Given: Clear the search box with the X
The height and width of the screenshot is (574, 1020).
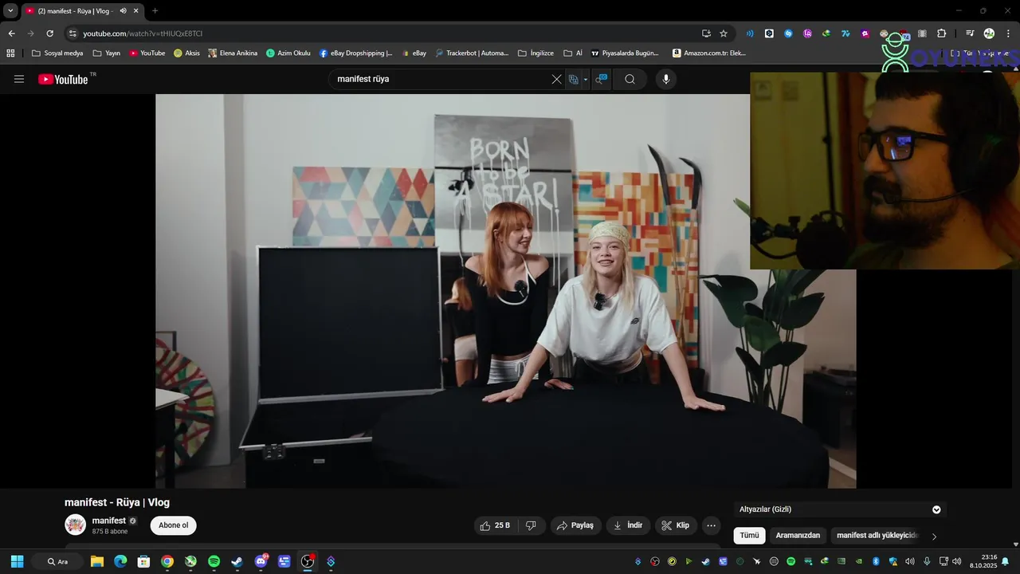Looking at the screenshot, I should tap(556, 79).
